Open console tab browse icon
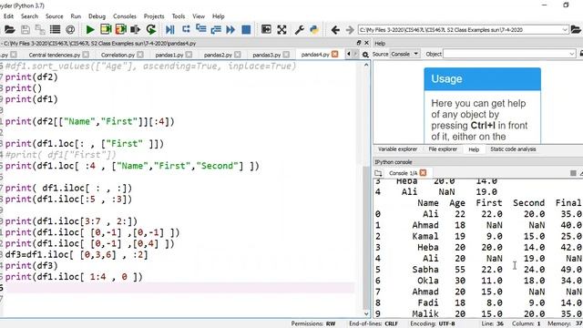 [x=378, y=173]
